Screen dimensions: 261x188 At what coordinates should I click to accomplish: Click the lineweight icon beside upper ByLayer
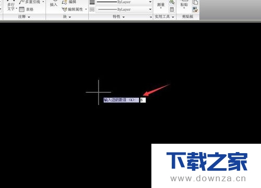click(92, 2)
